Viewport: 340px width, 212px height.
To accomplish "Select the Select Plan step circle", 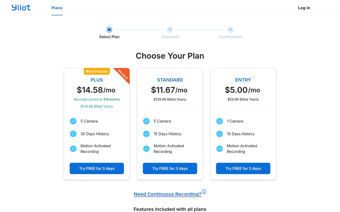I will tap(109, 30).
